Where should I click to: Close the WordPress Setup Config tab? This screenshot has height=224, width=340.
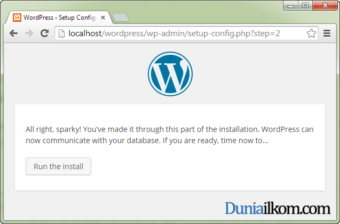(103, 18)
